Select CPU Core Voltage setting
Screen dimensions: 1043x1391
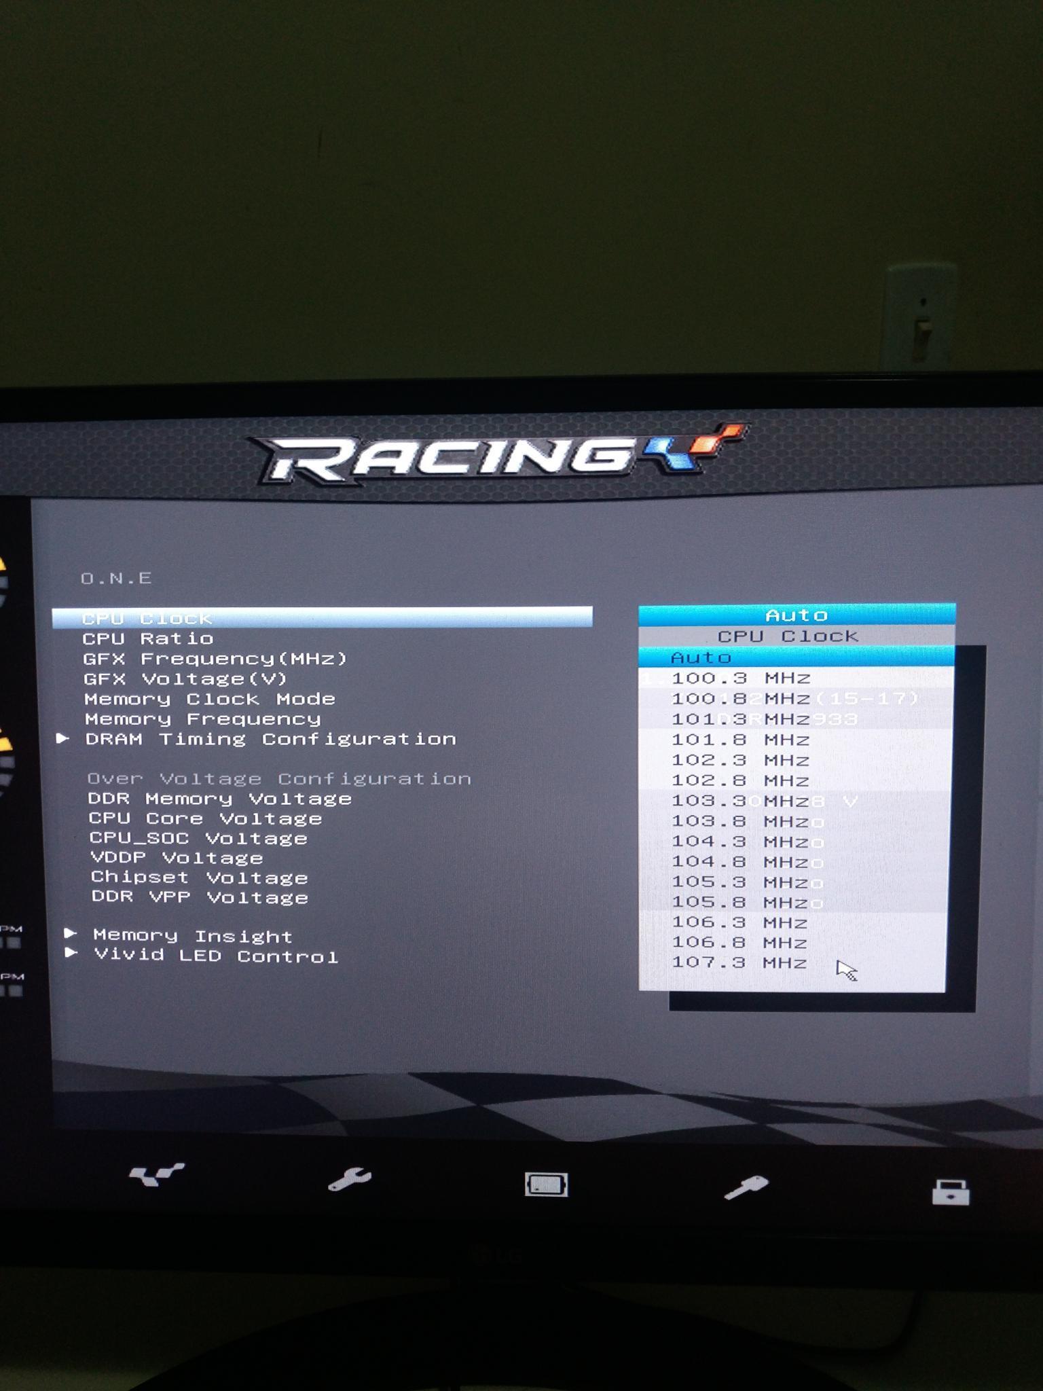tap(205, 818)
